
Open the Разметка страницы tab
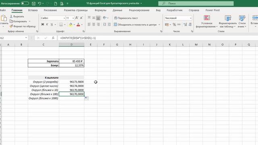(76, 10)
